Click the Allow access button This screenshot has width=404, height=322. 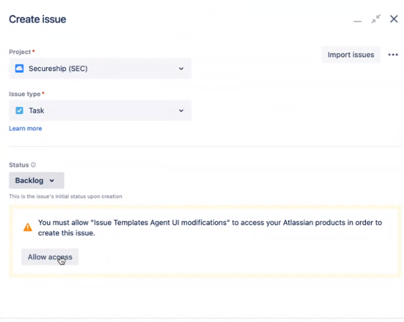click(x=50, y=257)
